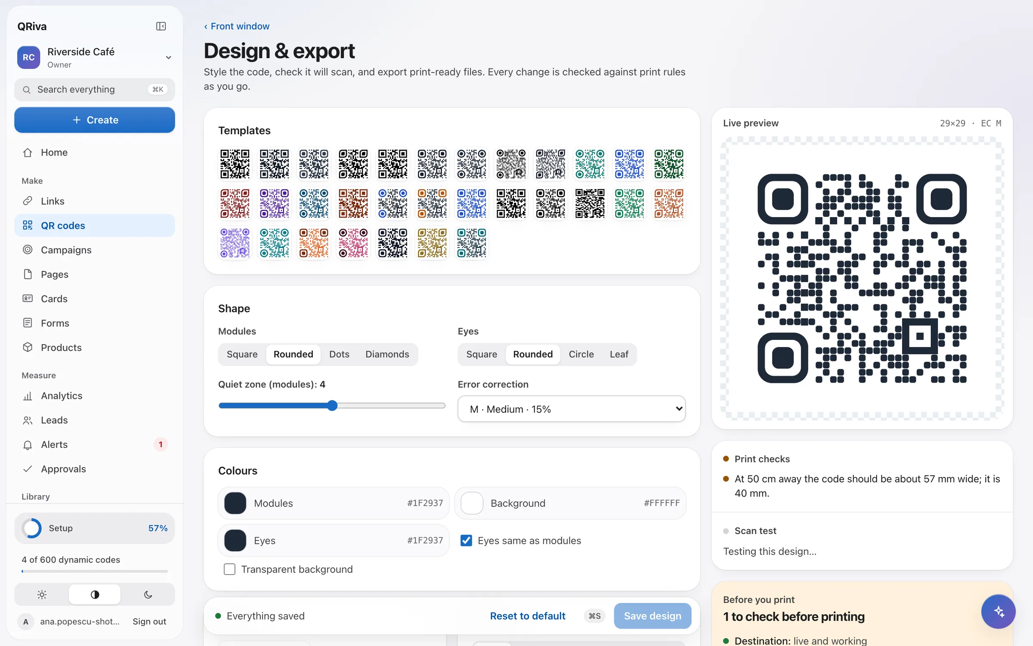
Task: Click the Approvals checkmark icon
Action: pos(28,469)
